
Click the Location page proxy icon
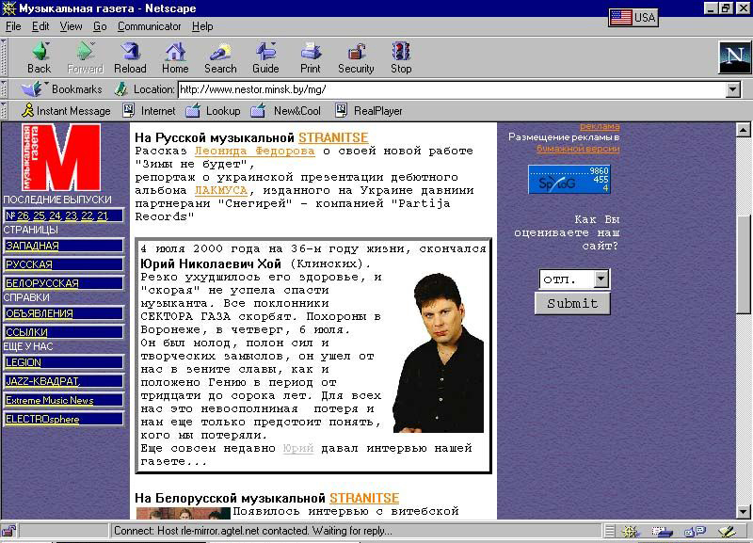point(120,88)
